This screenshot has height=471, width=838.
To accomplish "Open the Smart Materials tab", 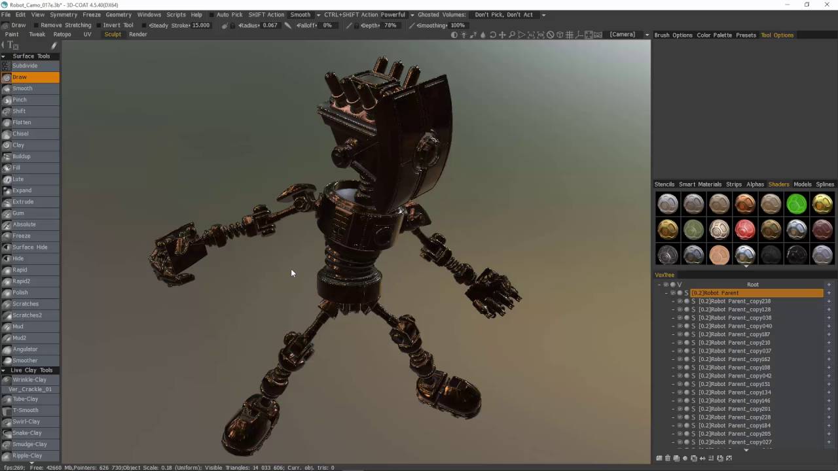I will pos(700,184).
